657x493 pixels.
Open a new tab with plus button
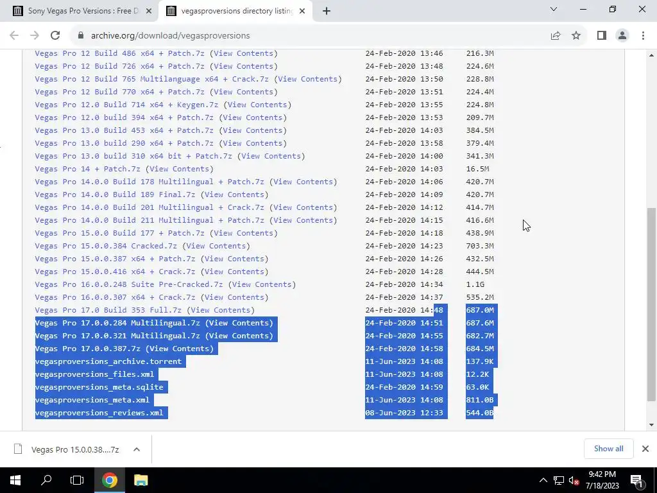(x=327, y=12)
